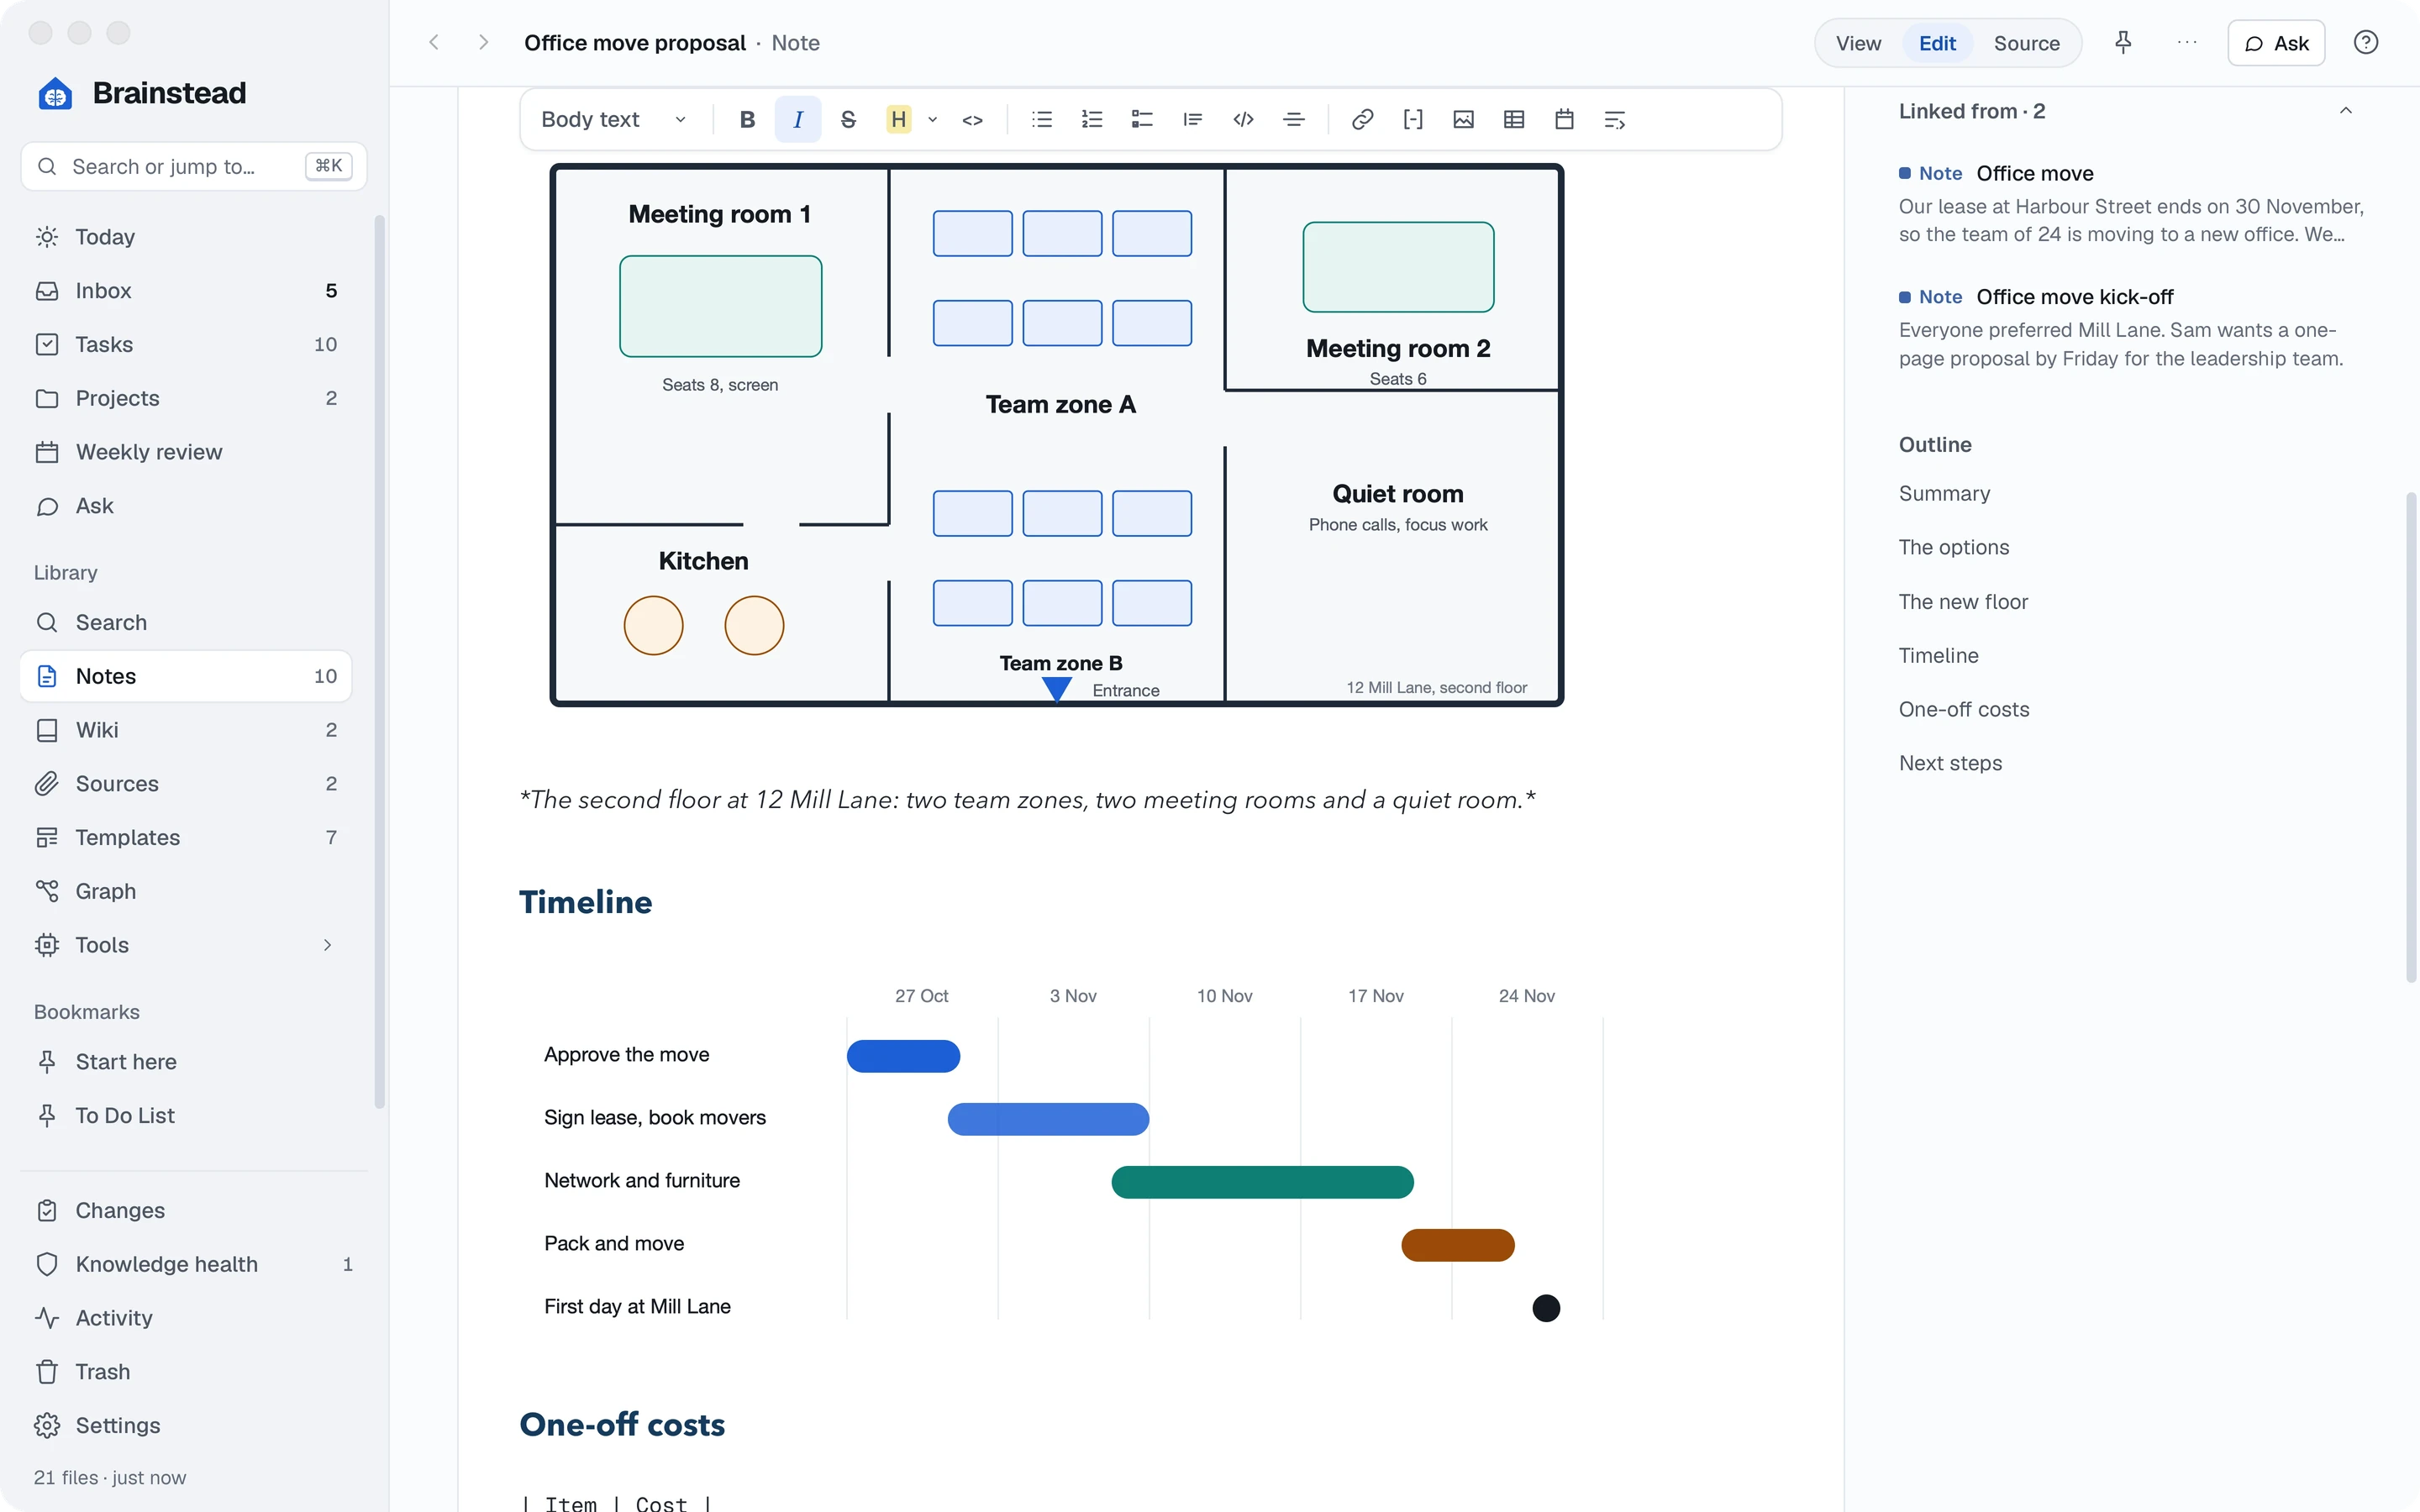2420x1512 pixels.
Task: Open the linked note Office move kick-off
Action: coord(2074,297)
